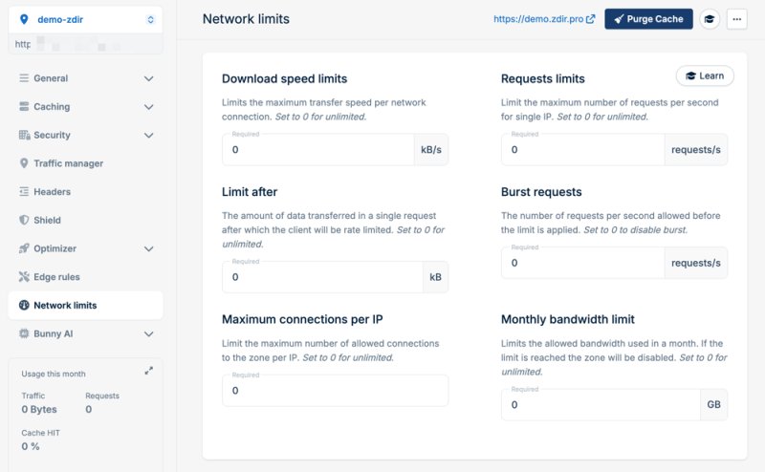The width and height of the screenshot is (765, 472).
Task: Click the Cache HIT 0 % value
Action: tap(31, 446)
